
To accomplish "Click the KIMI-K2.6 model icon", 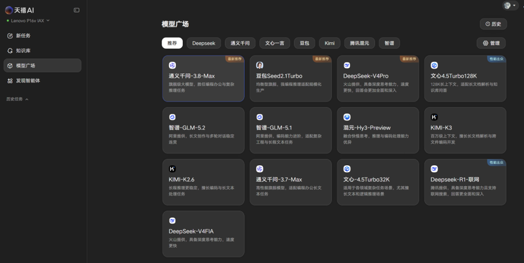I will coord(172,169).
